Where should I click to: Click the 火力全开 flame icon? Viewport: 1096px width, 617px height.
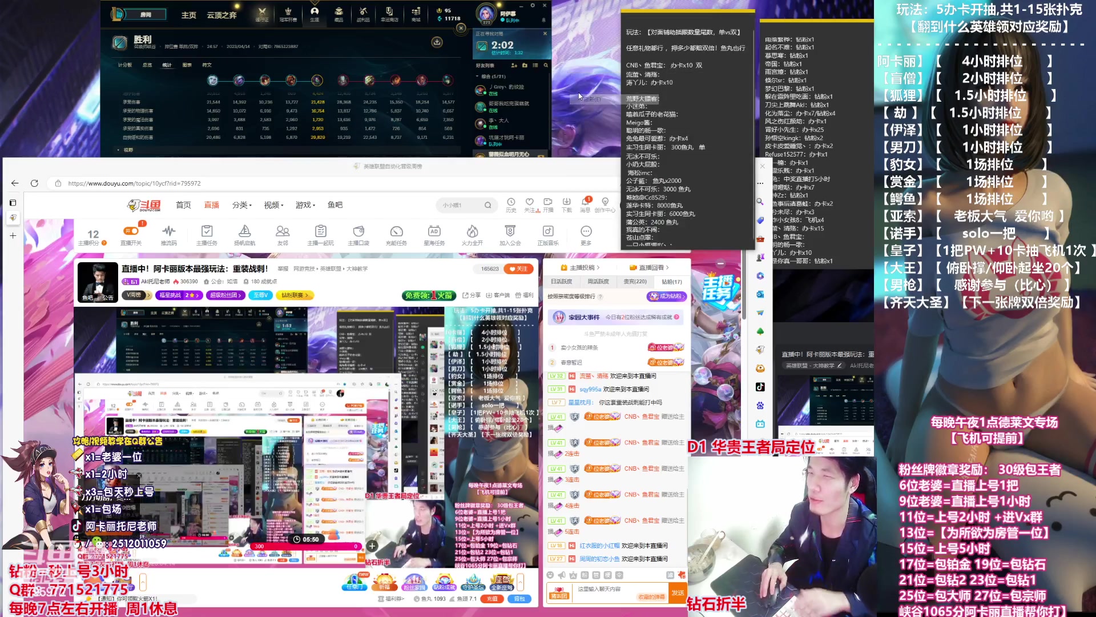click(x=473, y=234)
